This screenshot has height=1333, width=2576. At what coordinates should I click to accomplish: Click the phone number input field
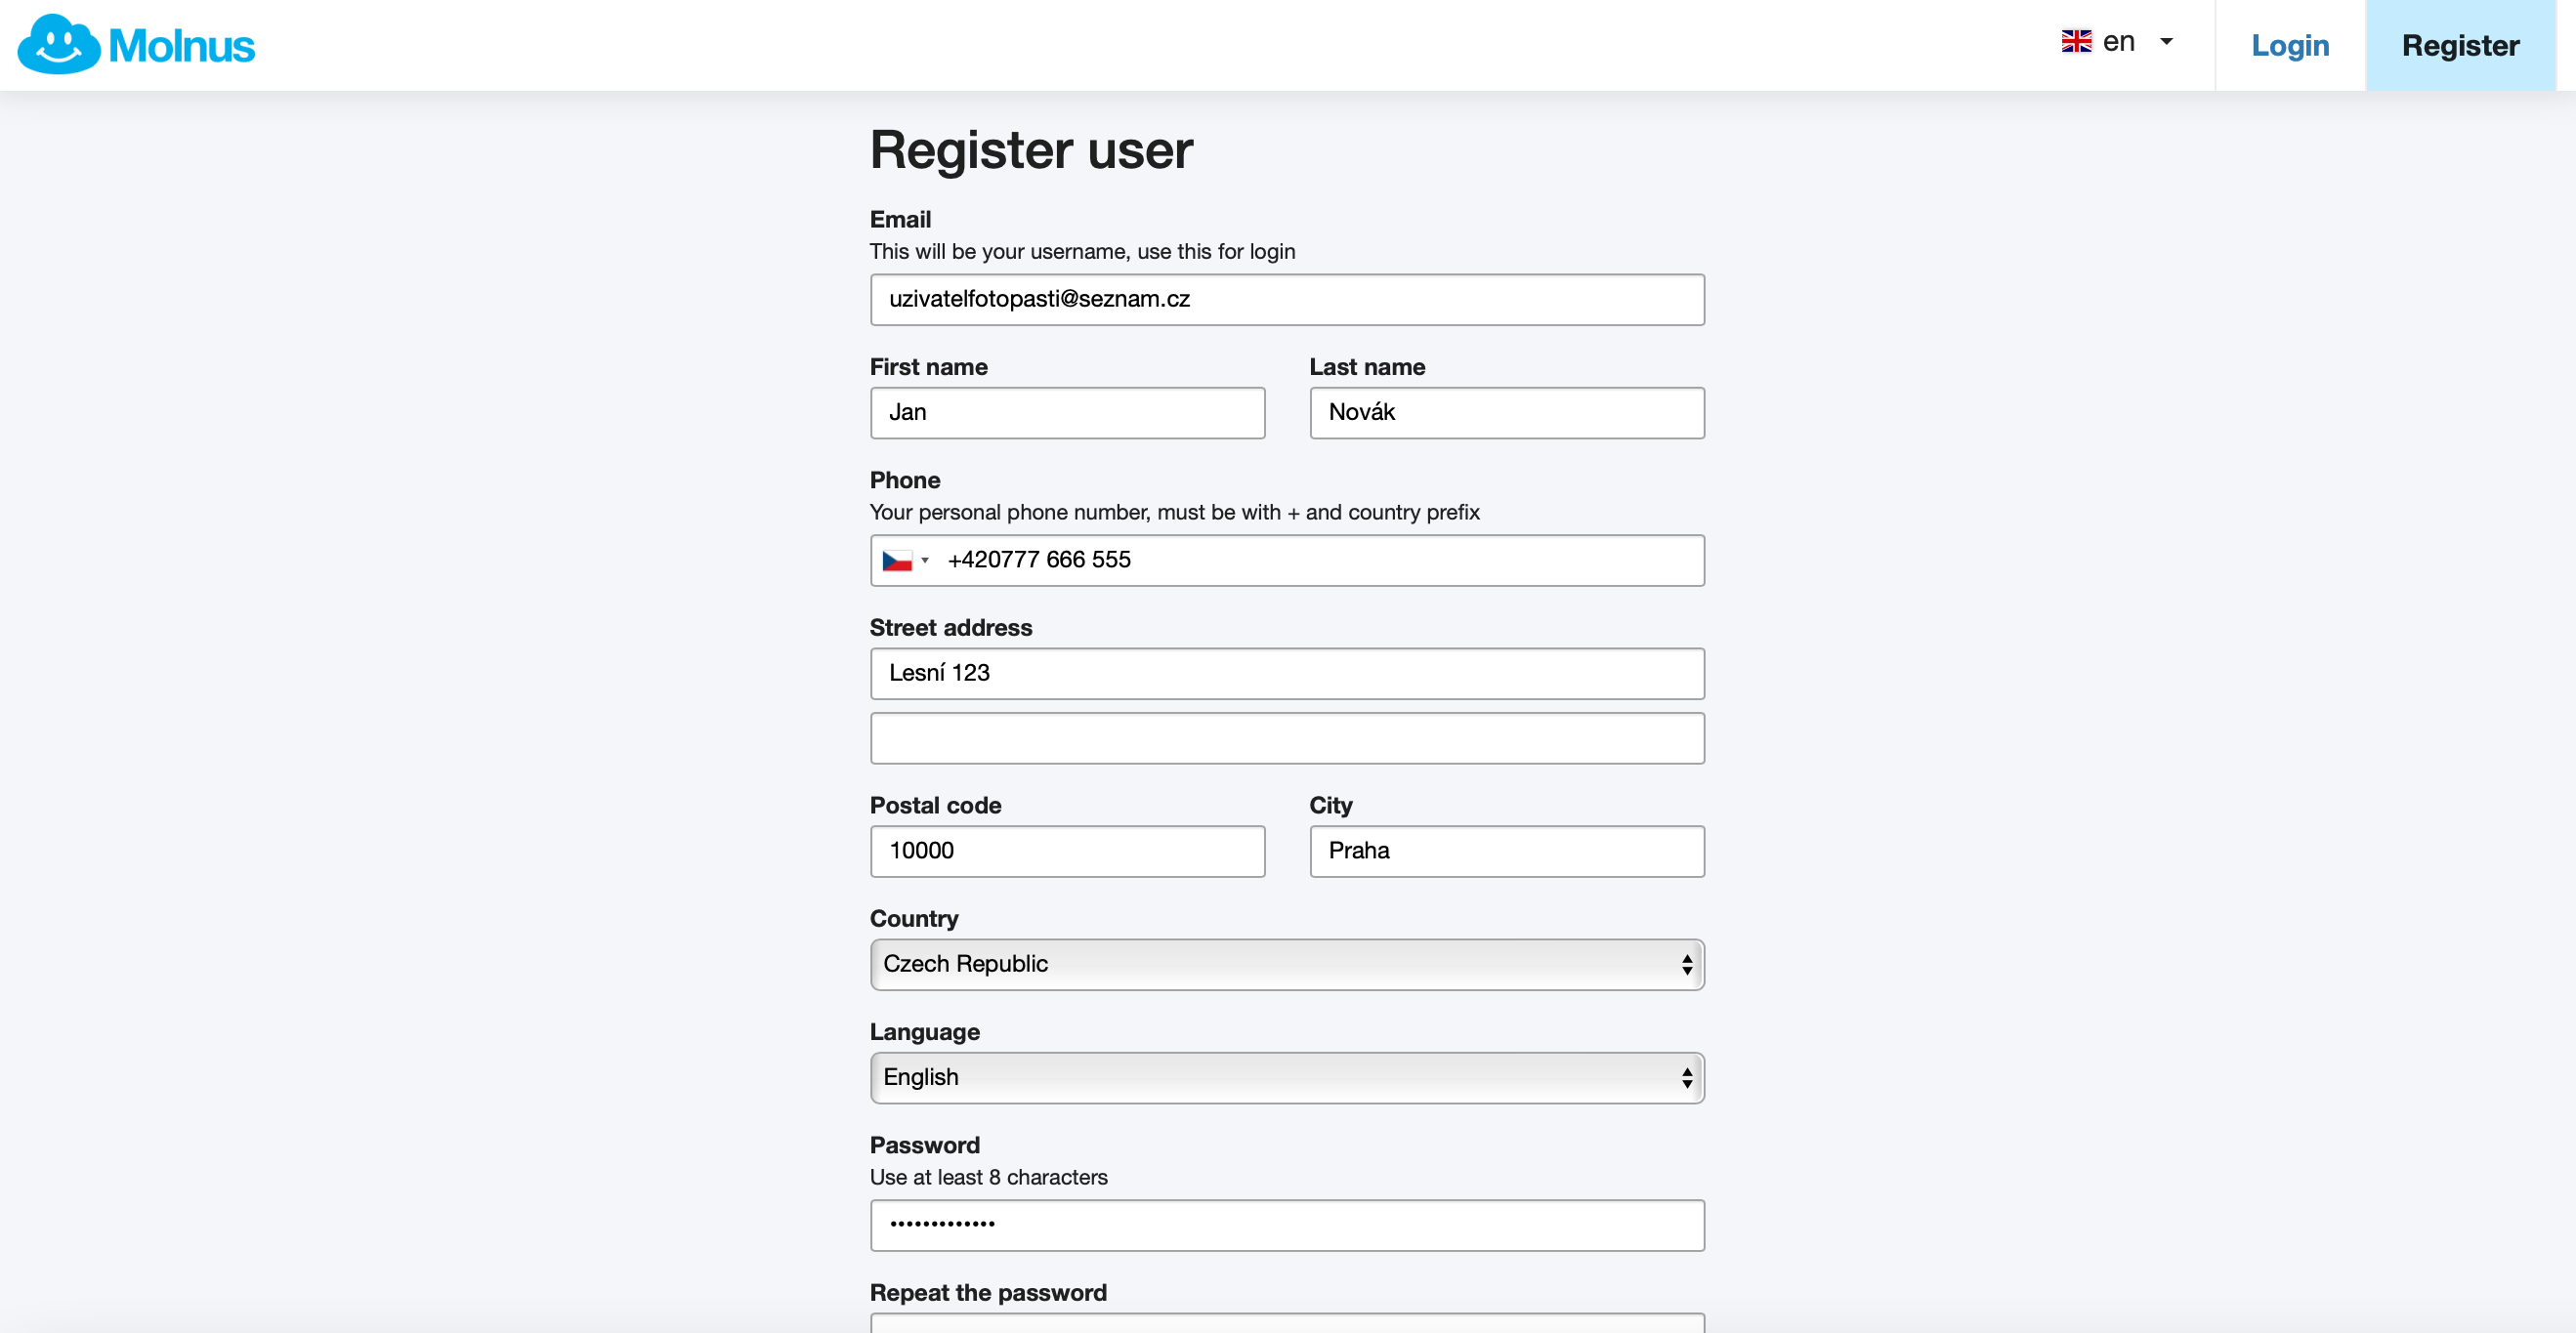click(x=1320, y=560)
